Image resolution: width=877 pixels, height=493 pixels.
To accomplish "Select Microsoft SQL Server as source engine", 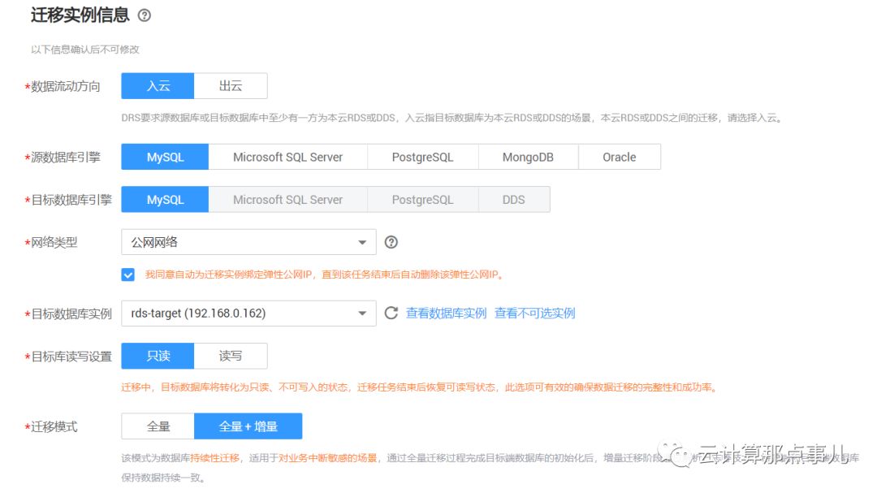I will 288,157.
